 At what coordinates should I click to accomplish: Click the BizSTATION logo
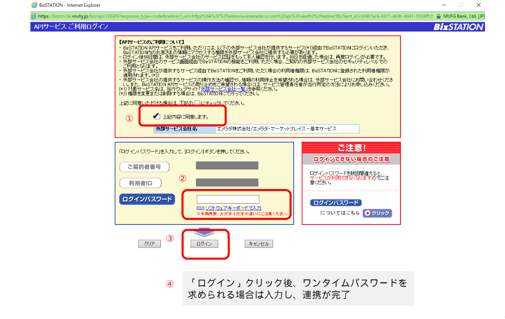click(459, 27)
